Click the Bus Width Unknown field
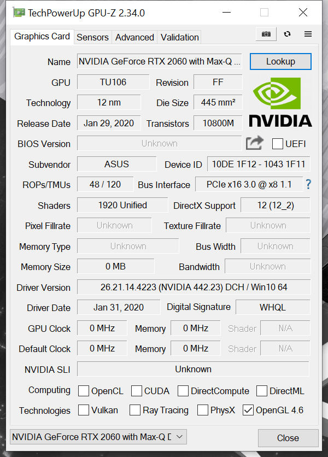The image size is (328, 457). pos(275,246)
